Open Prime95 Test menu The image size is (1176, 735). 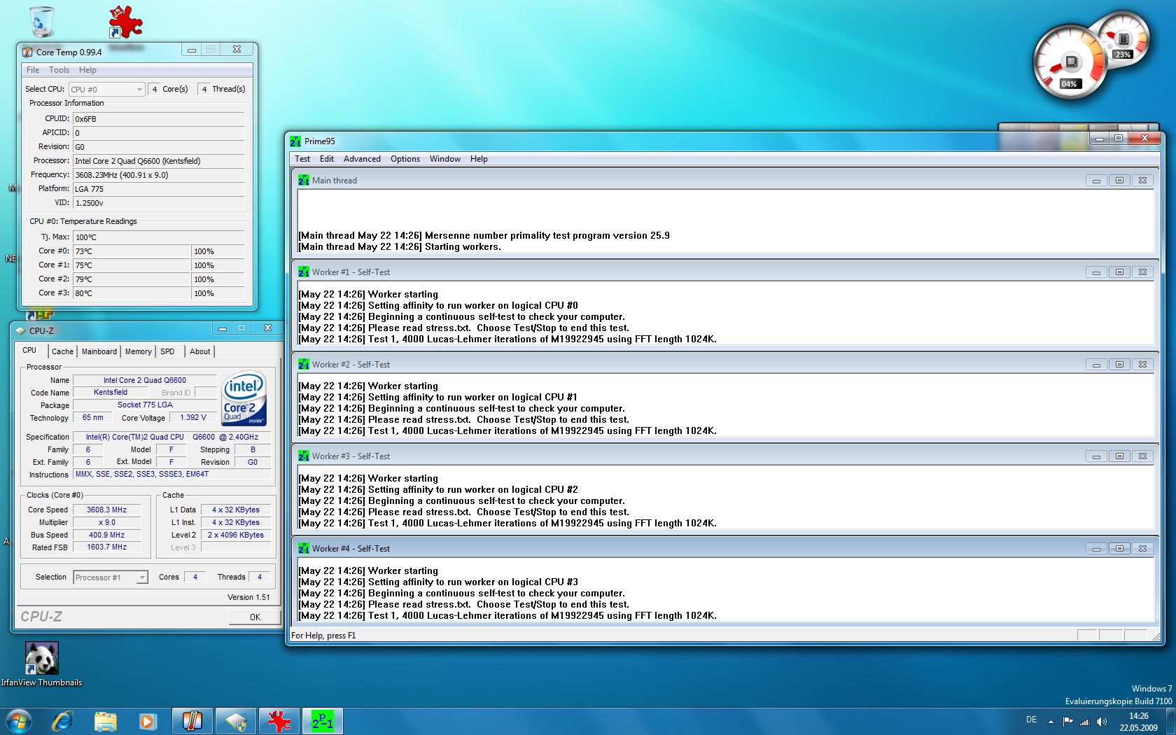(x=302, y=159)
